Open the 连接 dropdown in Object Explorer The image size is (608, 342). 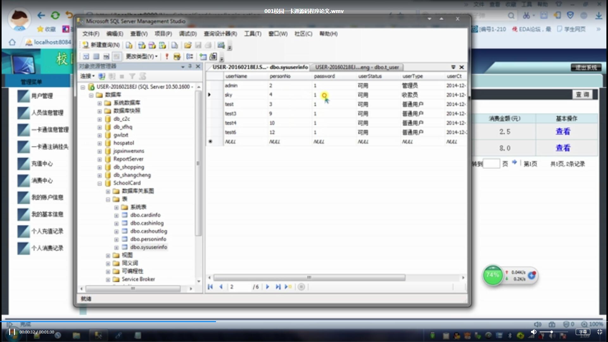click(x=87, y=76)
